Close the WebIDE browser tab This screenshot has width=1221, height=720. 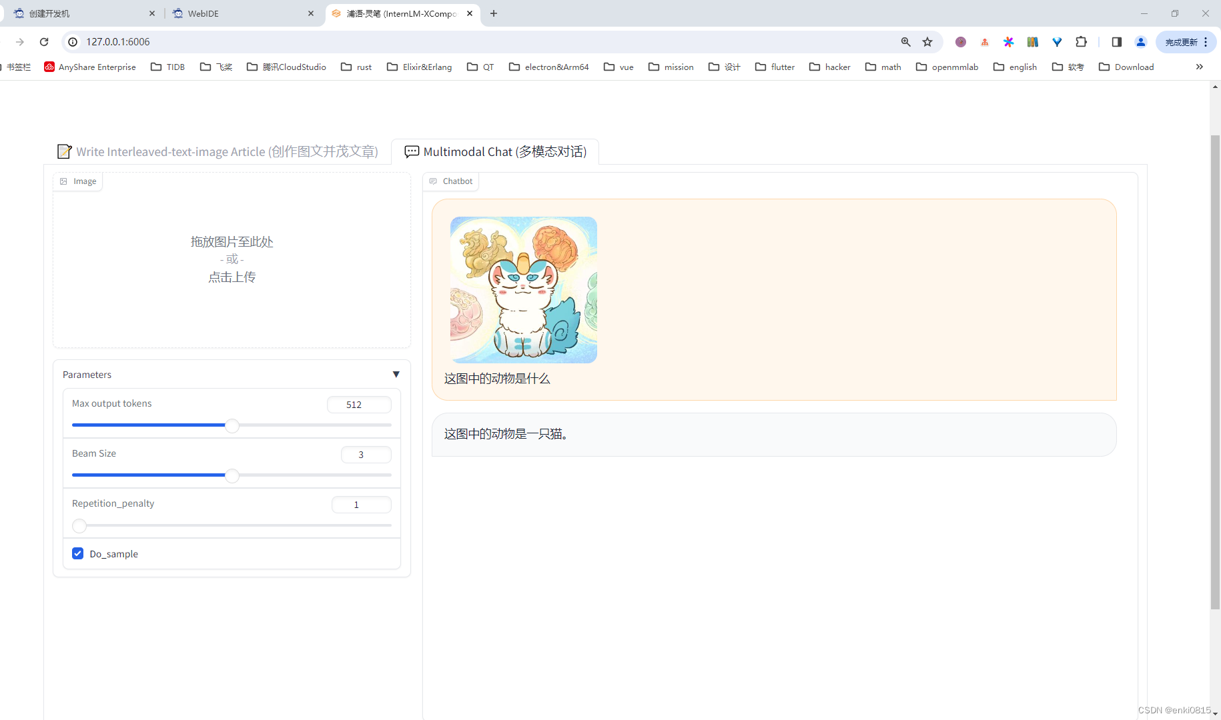[x=311, y=13]
